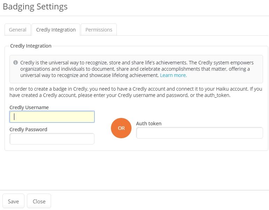The image size is (269, 210).
Task: Click the Credly Password label
Action: coord(28,129)
